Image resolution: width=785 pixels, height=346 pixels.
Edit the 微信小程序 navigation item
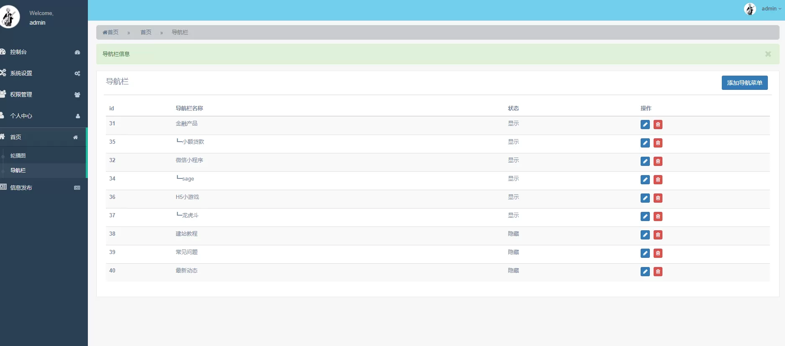click(x=645, y=161)
